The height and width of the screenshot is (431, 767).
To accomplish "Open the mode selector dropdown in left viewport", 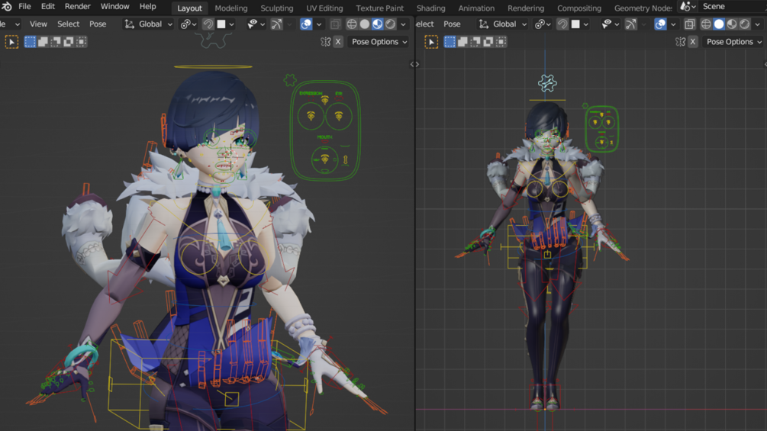I will [x=10, y=24].
